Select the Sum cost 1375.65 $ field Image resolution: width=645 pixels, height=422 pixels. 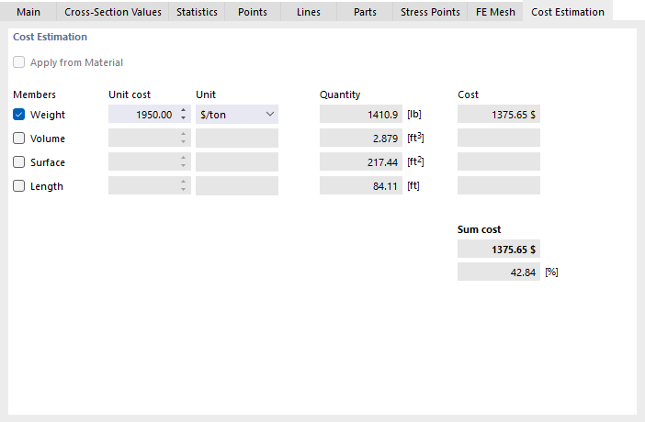(498, 249)
